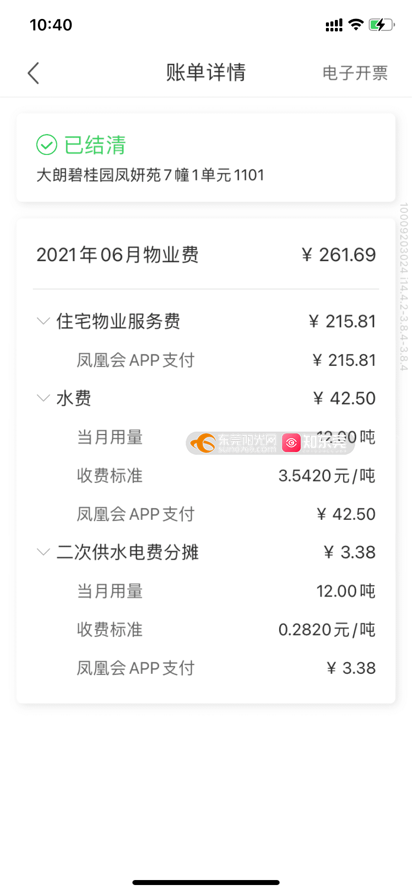Tap the 账单详情 page title
Viewport: 412px width, 893px height.
coord(206,73)
